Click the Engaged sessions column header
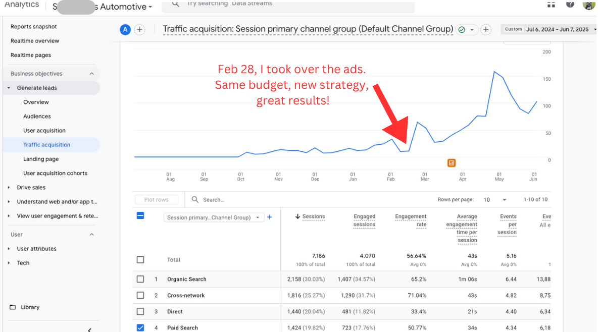This screenshot has width=600, height=332. 364,220
